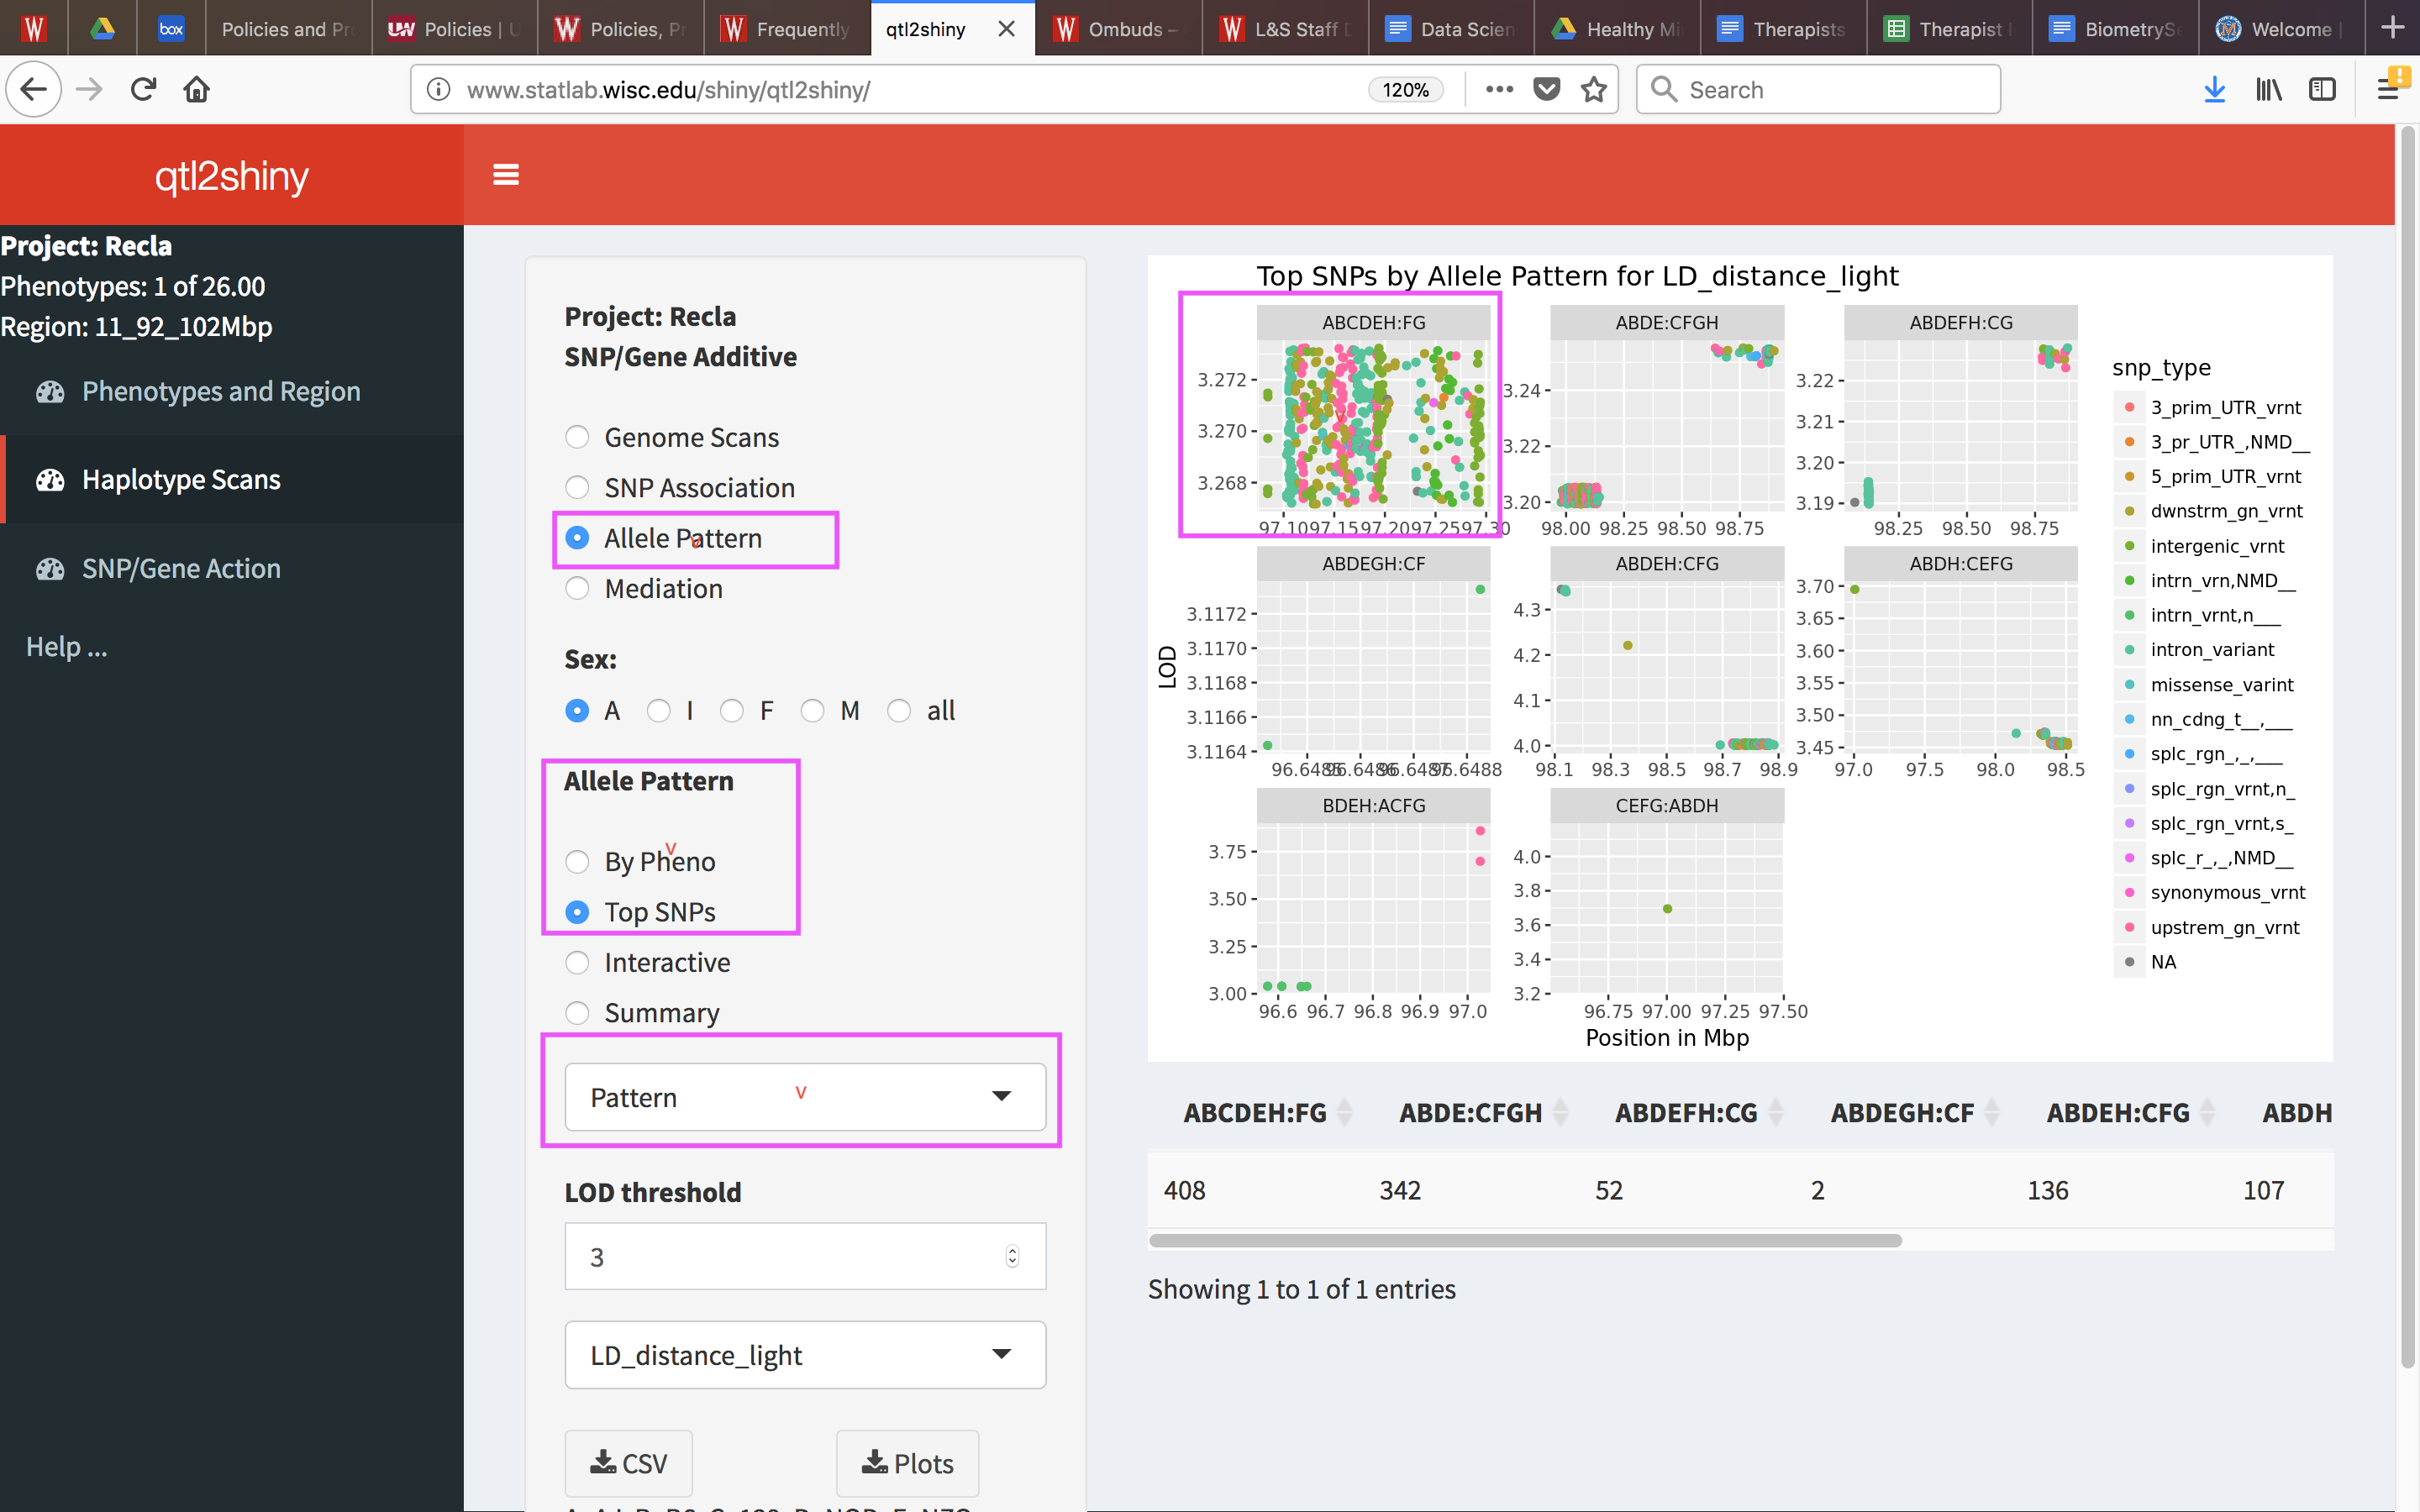Select SNP Association radio option

(577, 487)
